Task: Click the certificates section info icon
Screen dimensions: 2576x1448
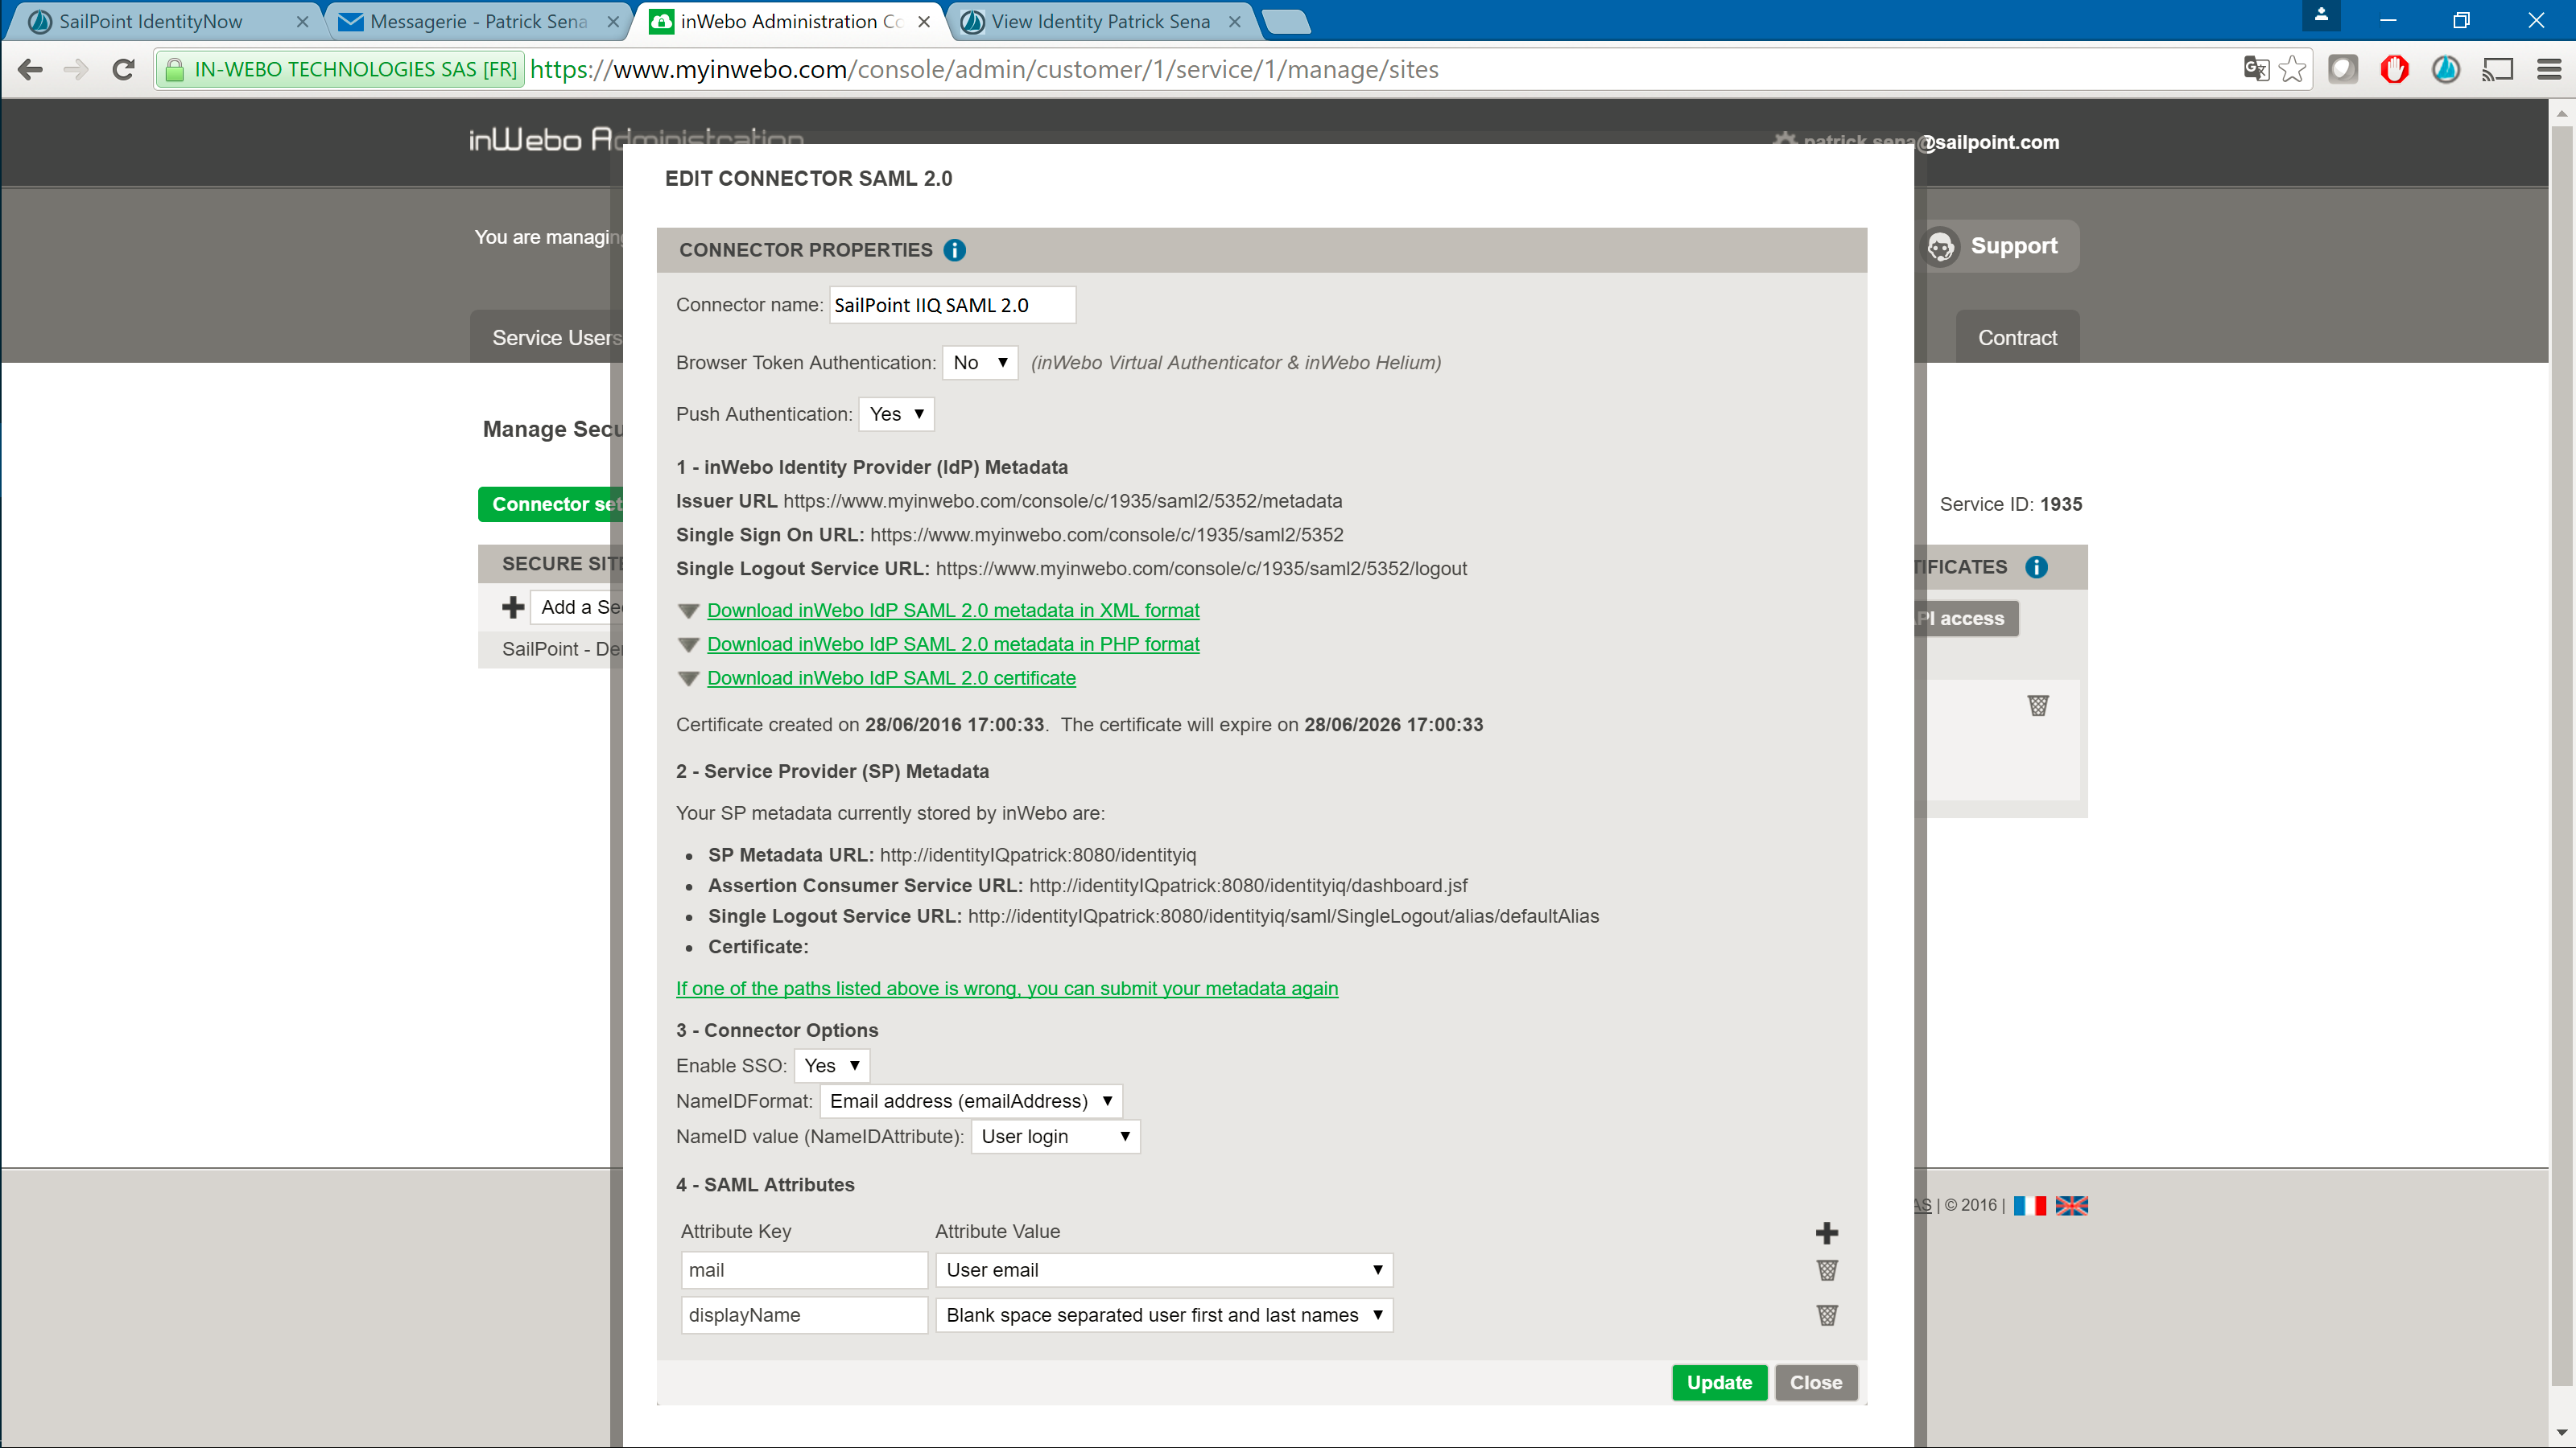Action: click(2036, 568)
